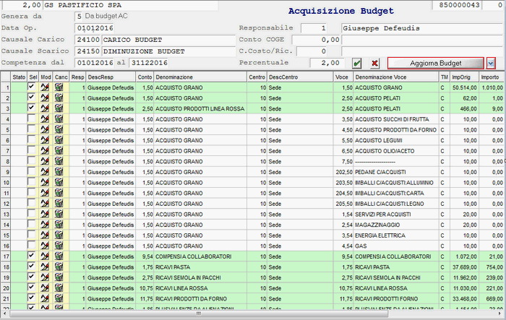Click the red X cancel icon
The height and width of the screenshot is (320, 506).
click(x=374, y=64)
